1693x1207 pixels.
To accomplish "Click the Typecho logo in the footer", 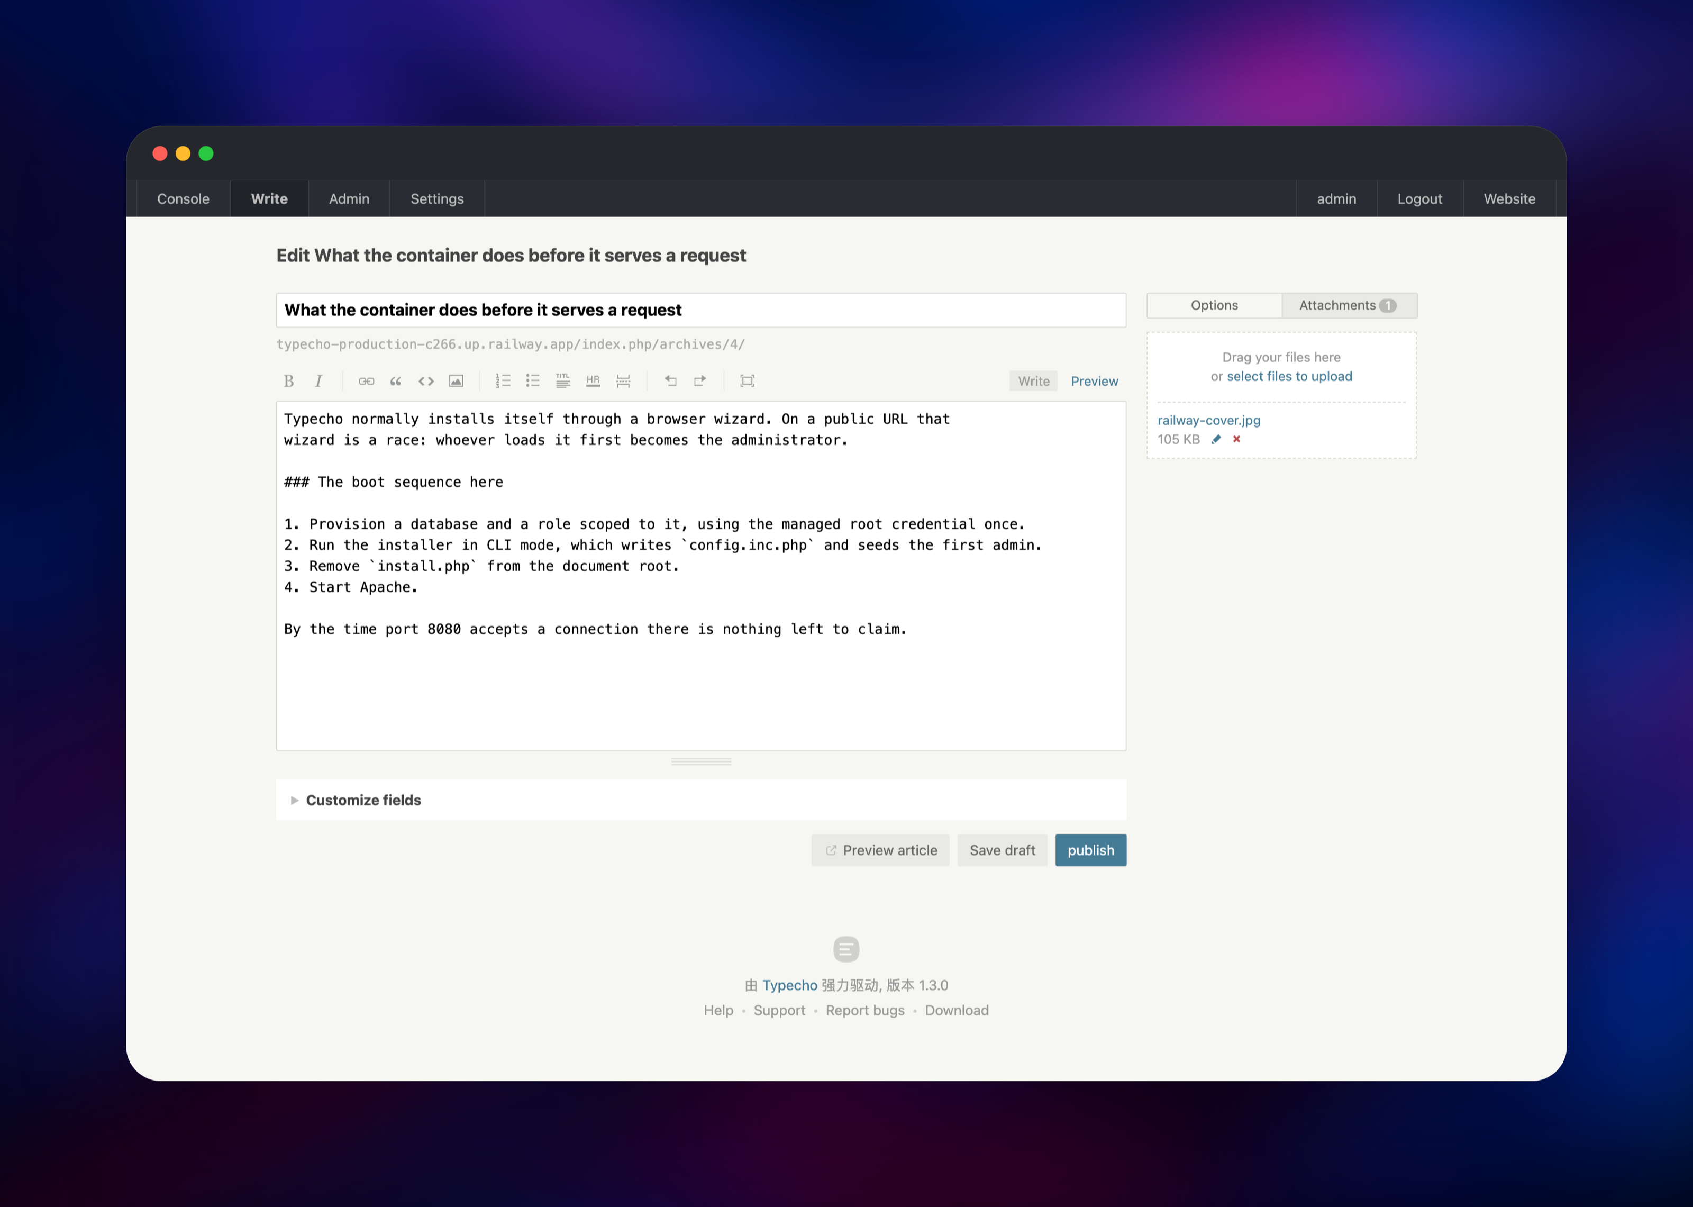I will click(846, 949).
